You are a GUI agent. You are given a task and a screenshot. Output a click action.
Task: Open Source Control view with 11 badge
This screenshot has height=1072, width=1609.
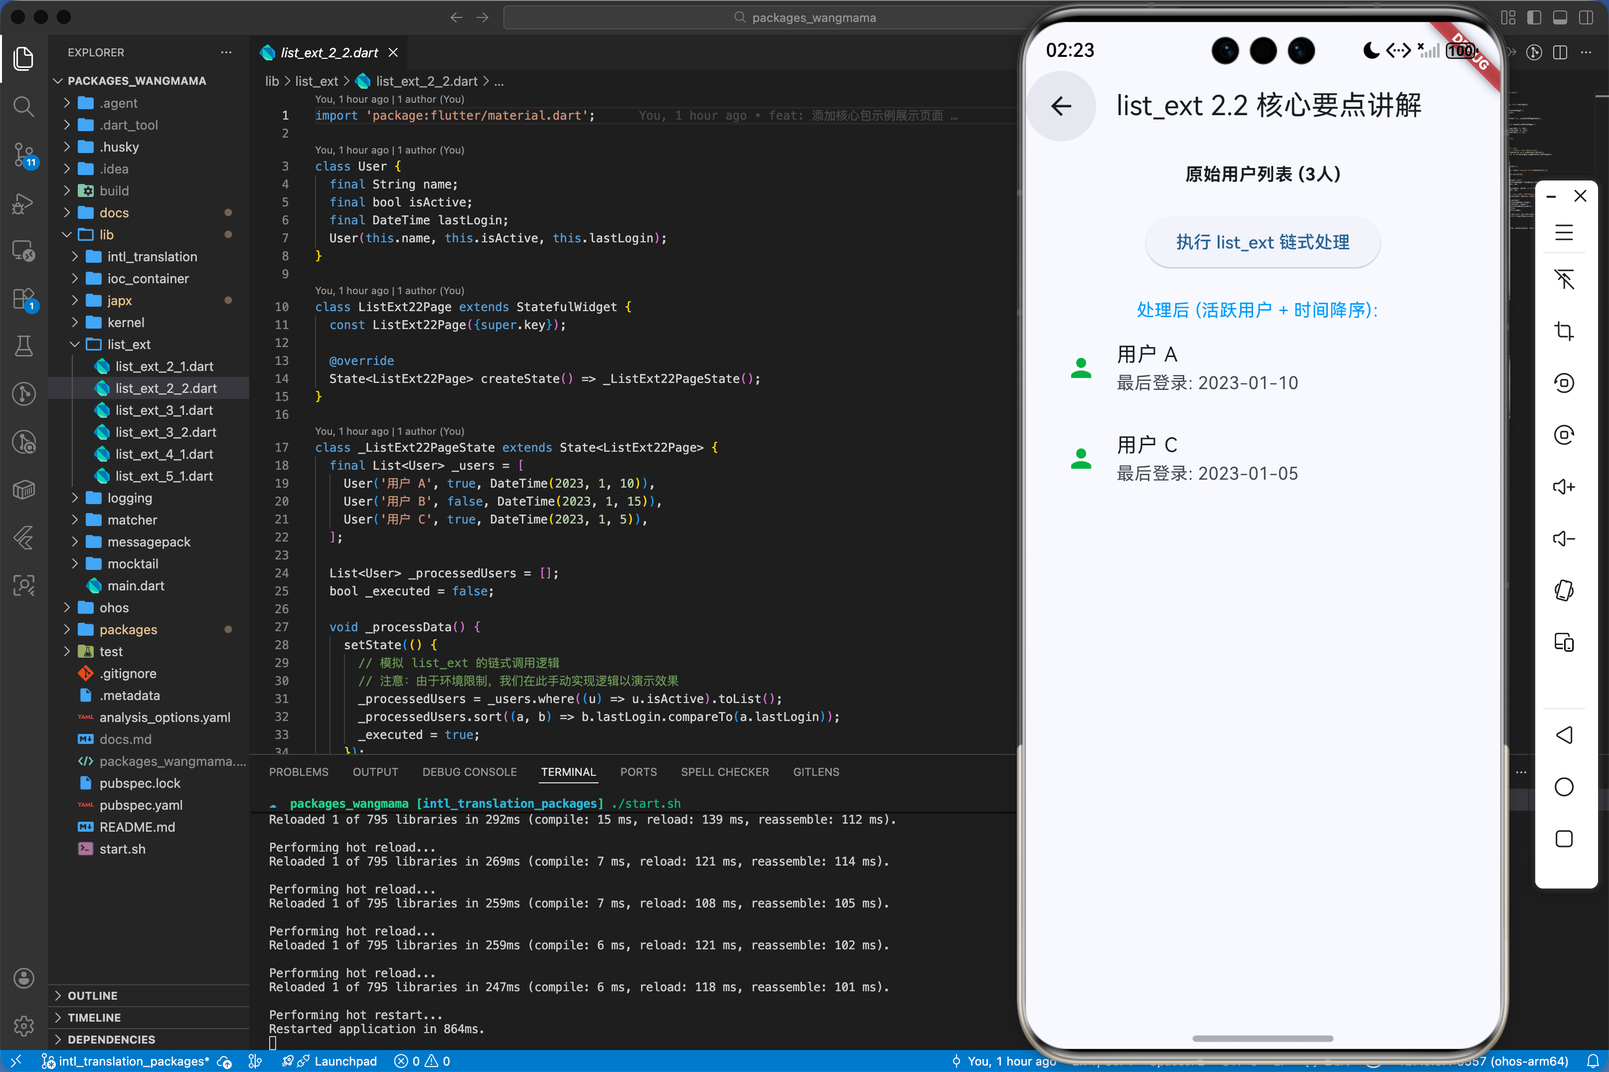24,155
